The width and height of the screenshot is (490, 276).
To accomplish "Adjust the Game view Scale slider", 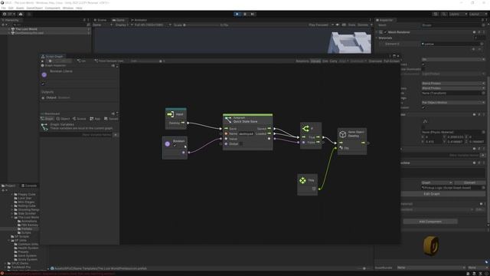I will point(201,25).
